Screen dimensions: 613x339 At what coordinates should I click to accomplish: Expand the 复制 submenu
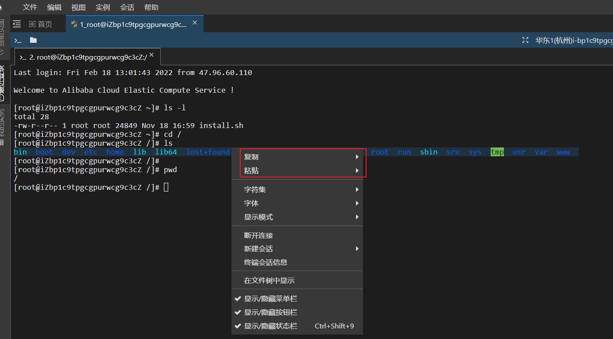(297, 157)
